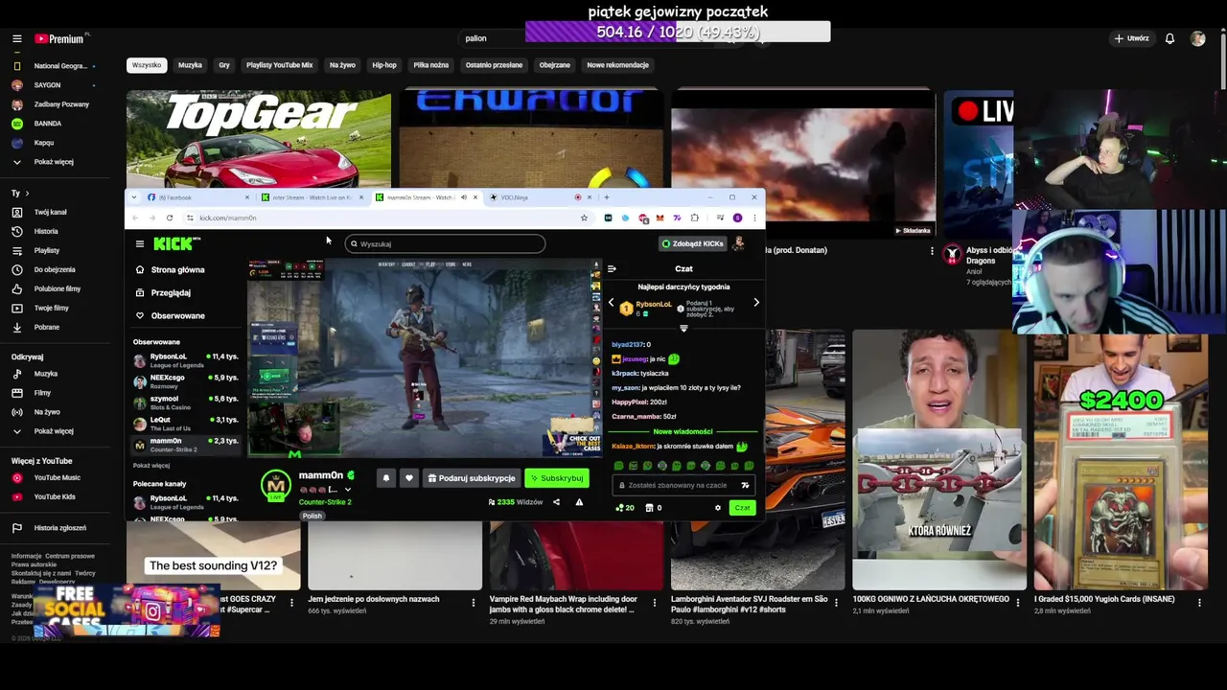The height and width of the screenshot is (690, 1227).
Task: Select the Gry filter chip
Action: coord(224,65)
